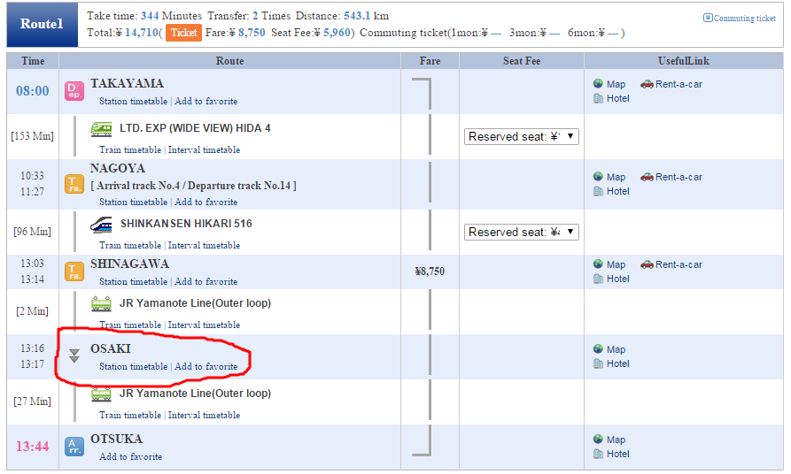Viewport: 791px width, 474px height.
Task: Click the building Hotel icon in OTSUKA row
Action: point(598,454)
